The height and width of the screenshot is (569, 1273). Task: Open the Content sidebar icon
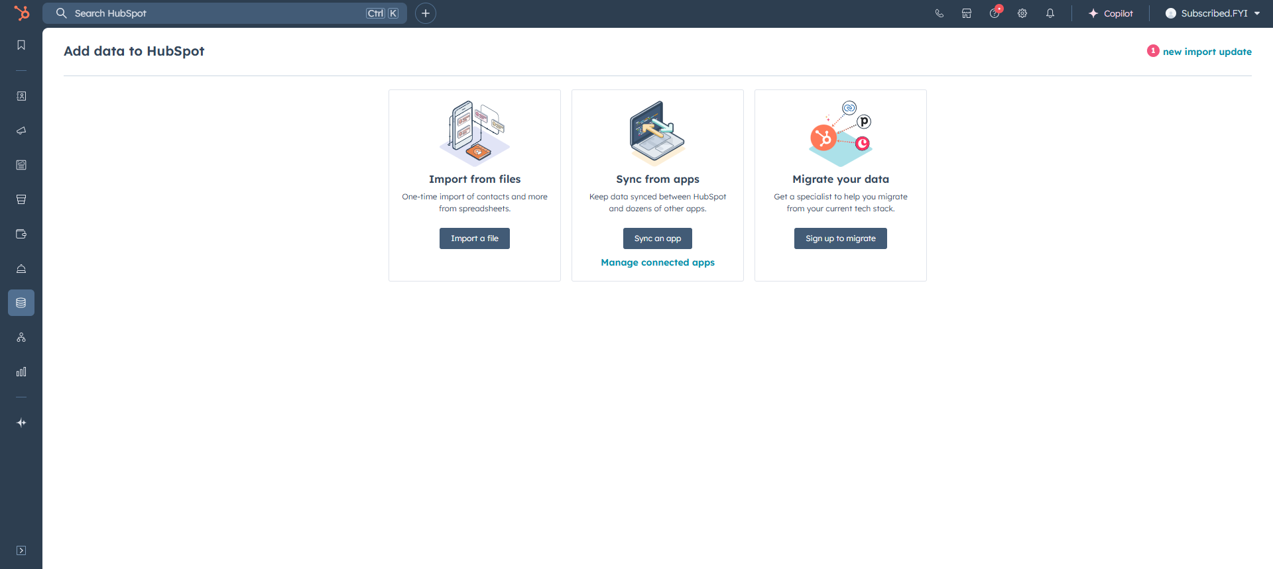[21, 165]
